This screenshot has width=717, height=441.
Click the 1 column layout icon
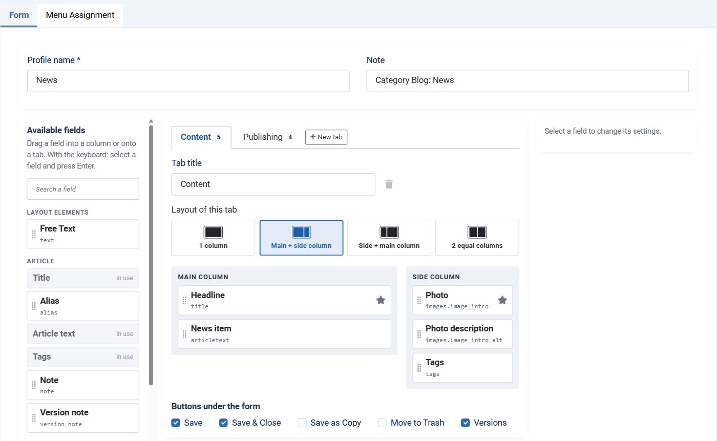pos(213,233)
